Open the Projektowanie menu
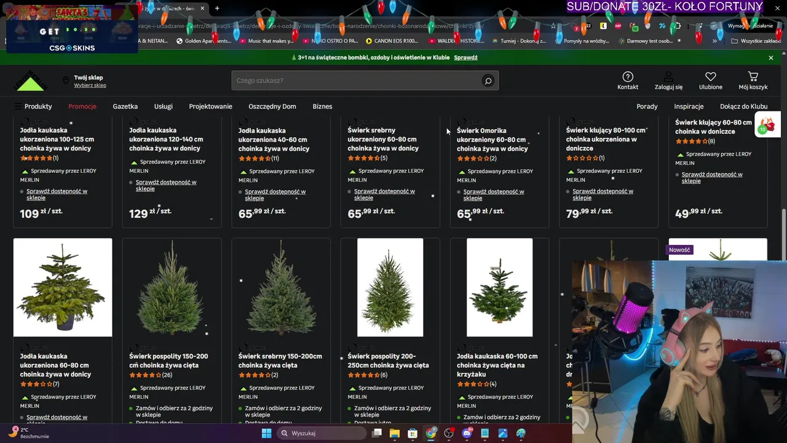 pos(210,106)
